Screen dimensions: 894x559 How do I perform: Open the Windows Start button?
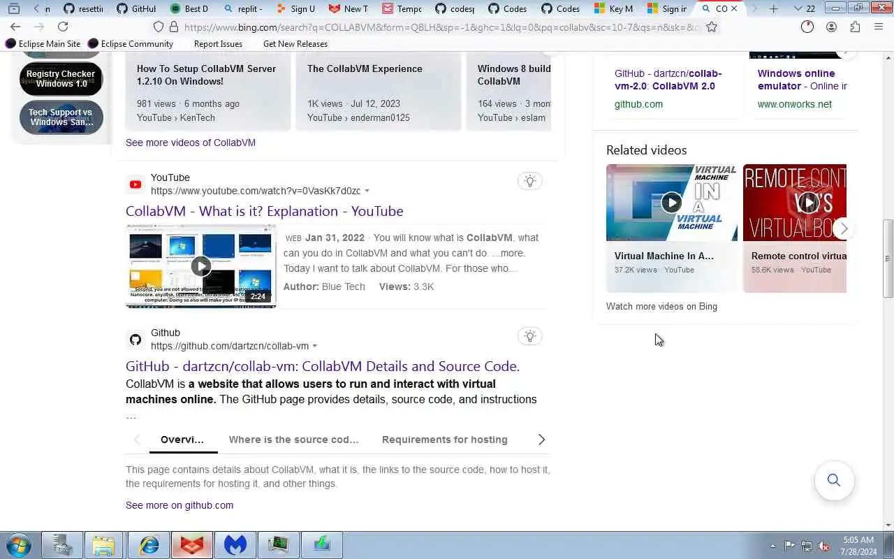tap(19, 545)
